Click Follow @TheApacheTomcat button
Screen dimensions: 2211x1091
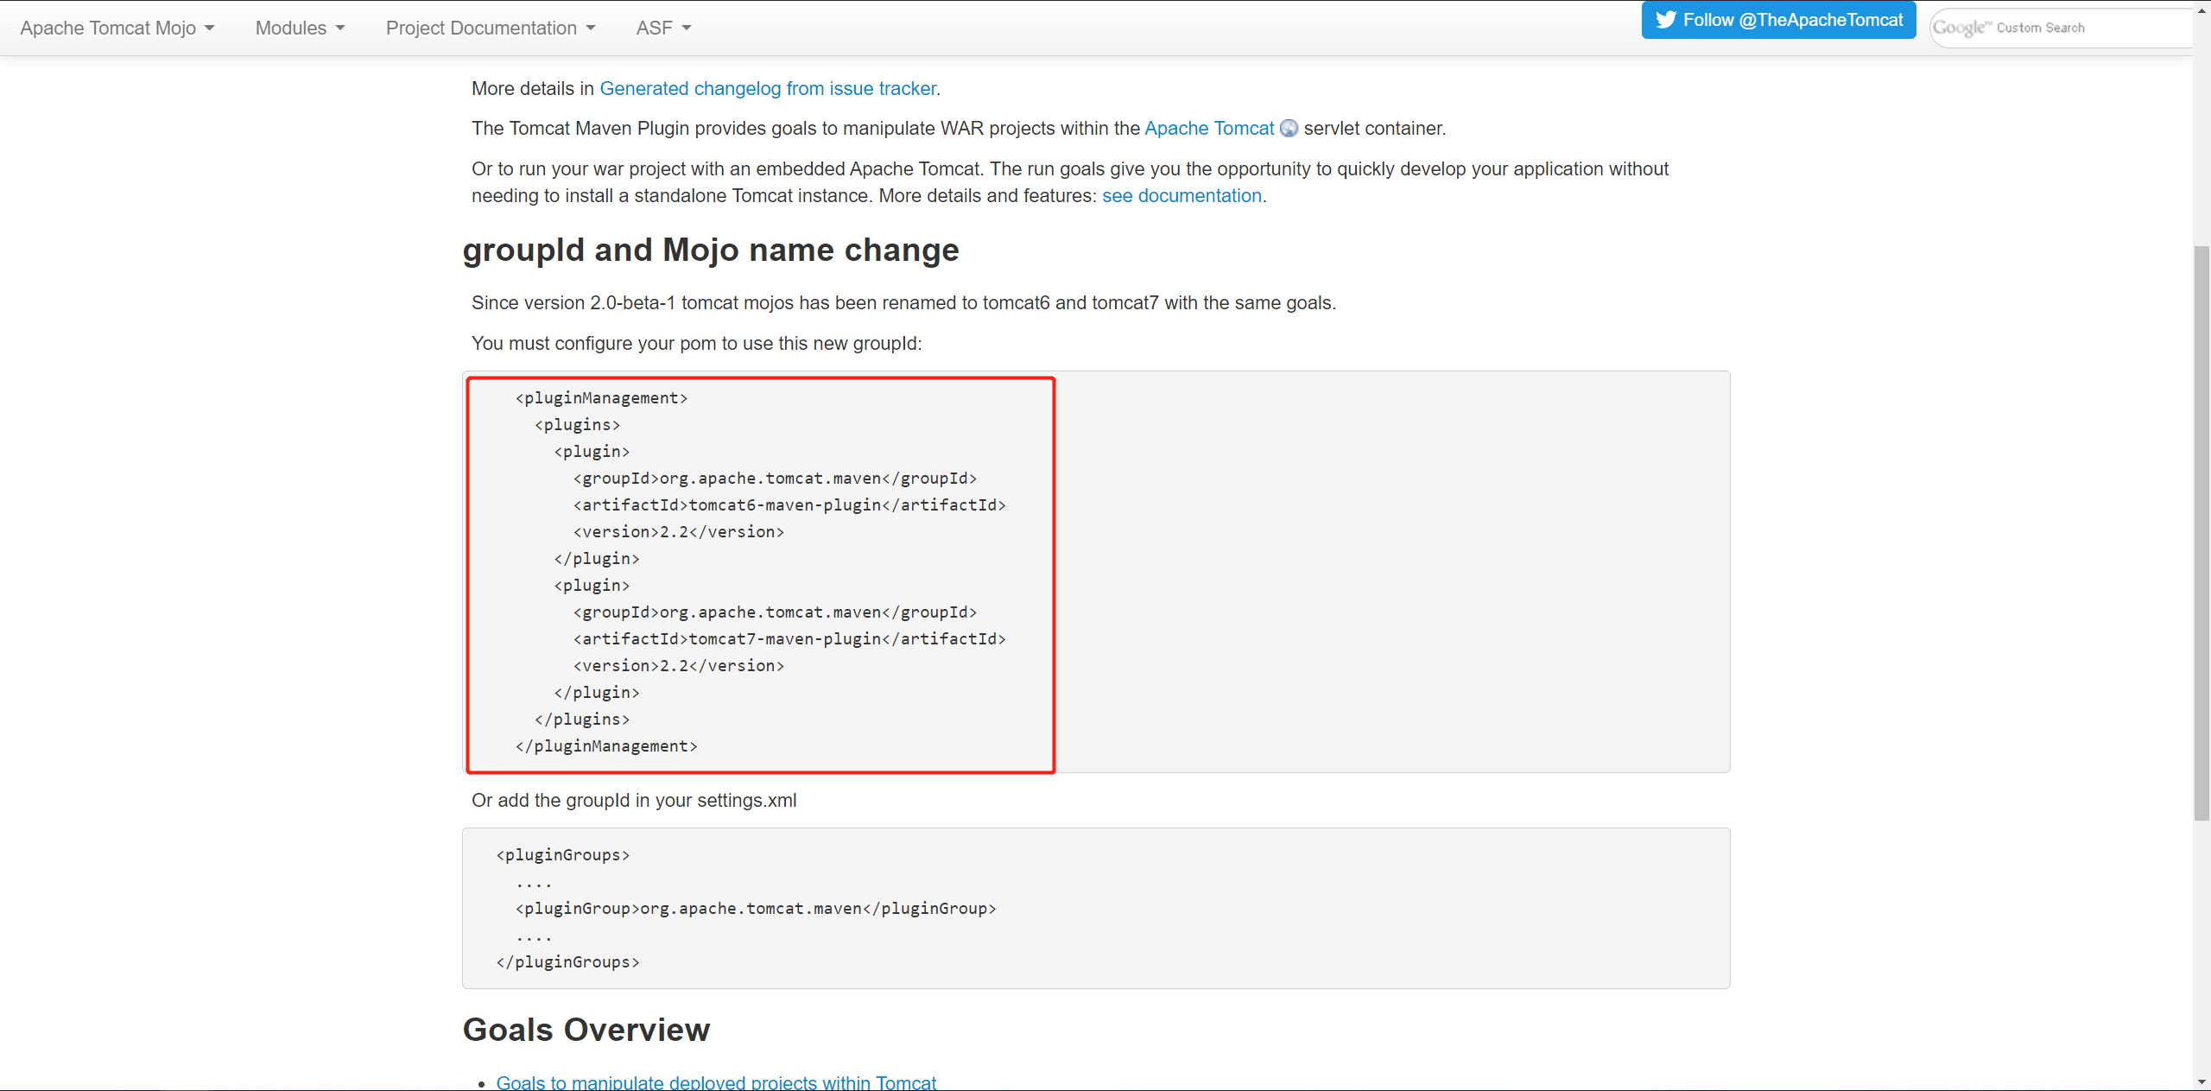pos(1779,20)
